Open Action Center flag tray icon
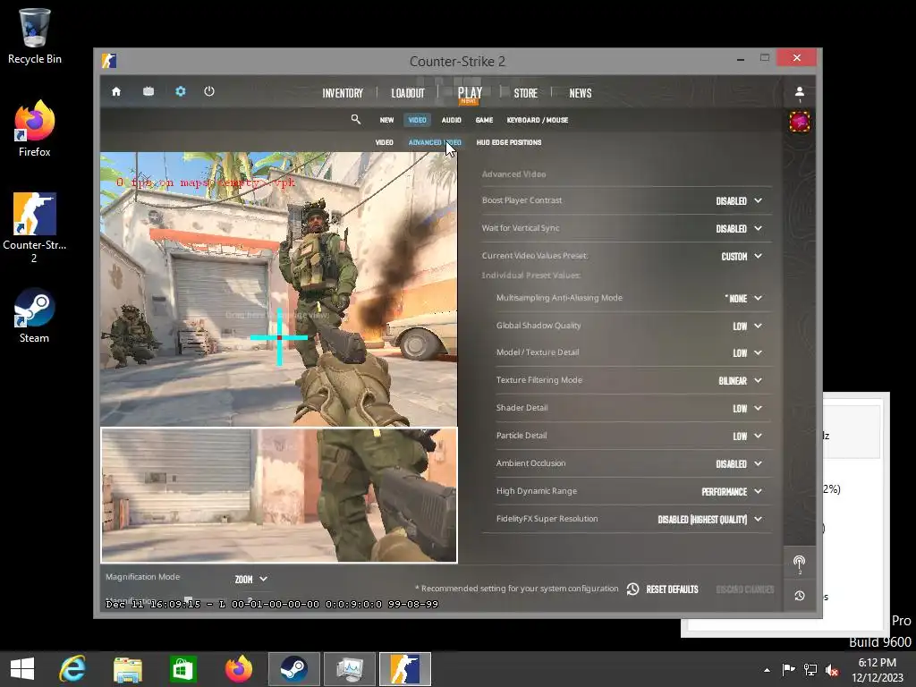This screenshot has width=916, height=687. (789, 669)
